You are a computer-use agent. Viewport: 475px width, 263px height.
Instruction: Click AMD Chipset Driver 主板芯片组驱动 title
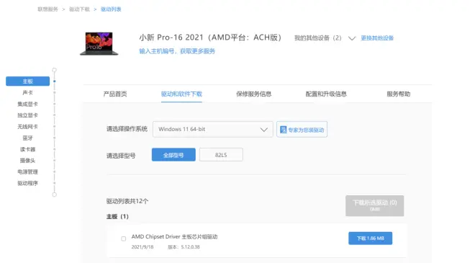tap(174, 236)
